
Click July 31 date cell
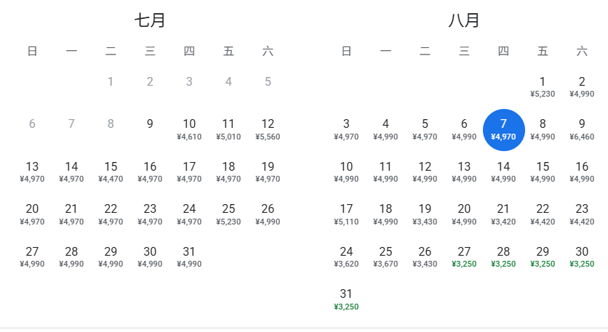point(189,256)
